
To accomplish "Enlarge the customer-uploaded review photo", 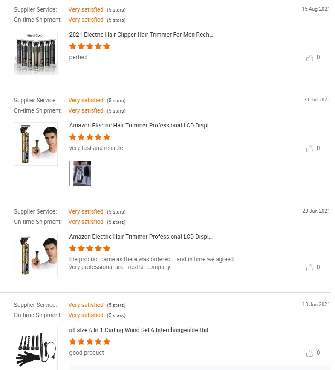I will coord(82,173).
